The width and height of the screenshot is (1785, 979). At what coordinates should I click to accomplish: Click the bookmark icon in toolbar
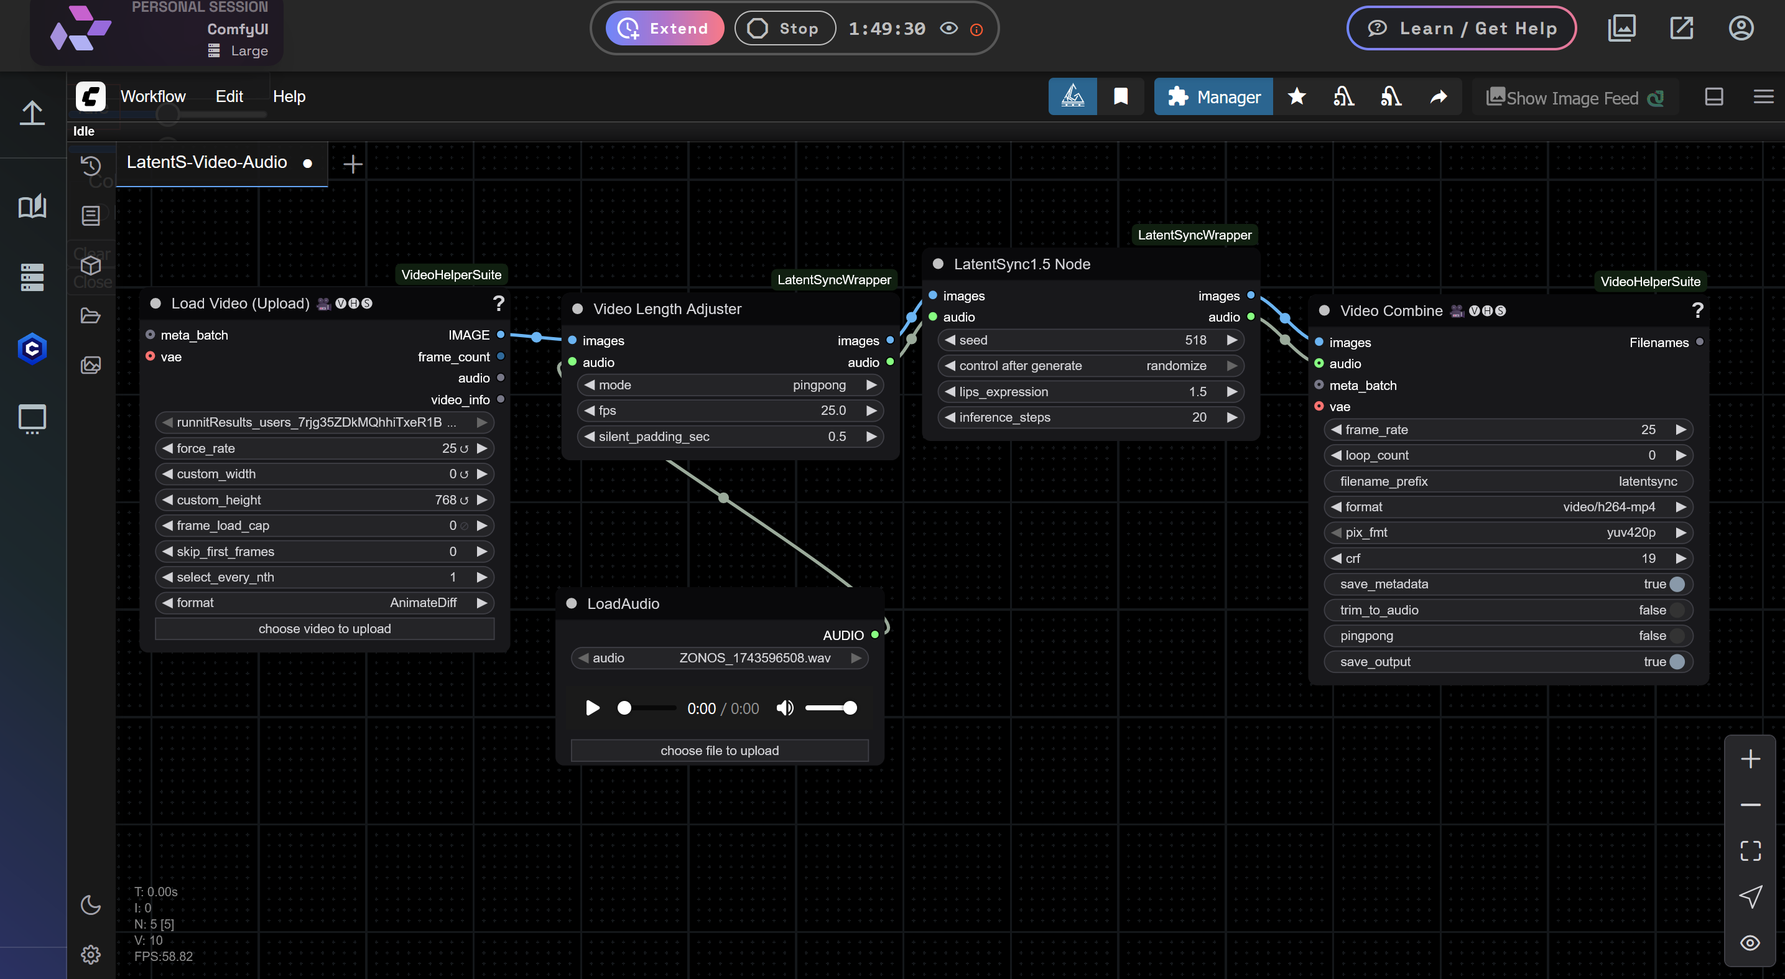click(1121, 96)
